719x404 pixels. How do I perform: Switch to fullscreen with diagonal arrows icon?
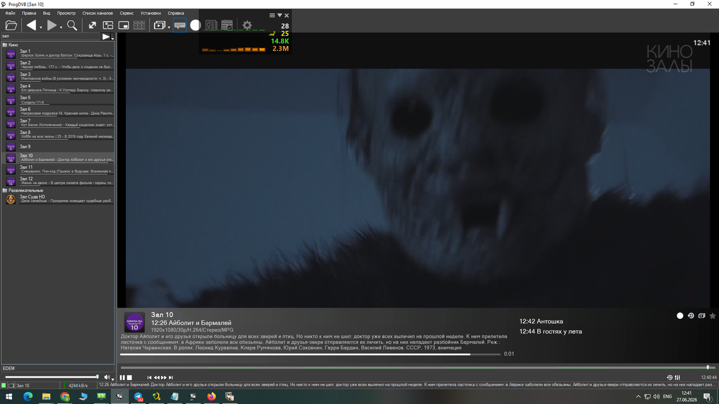point(92,25)
